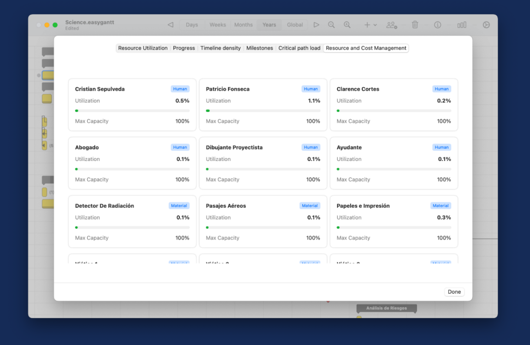Select the Global timeline scale
The height and width of the screenshot is (345, 530).
[295, 25]
